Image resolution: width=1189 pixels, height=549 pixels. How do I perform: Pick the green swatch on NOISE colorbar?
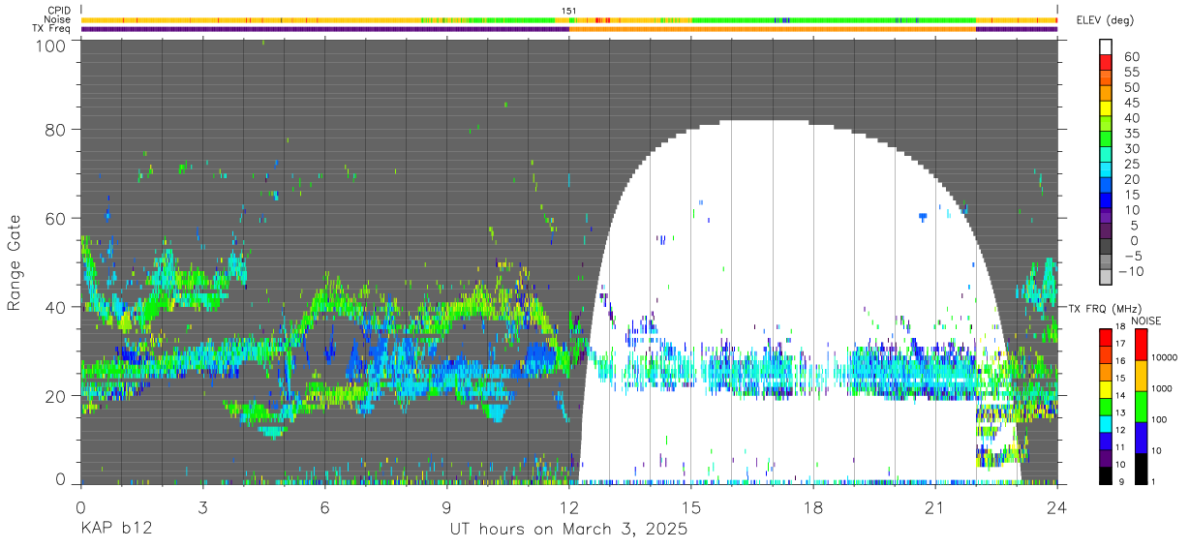click(x=1141, y=407)
